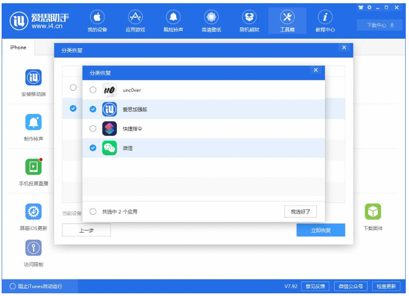Select the unc0ver app checkbox

(x=93, y=90)
